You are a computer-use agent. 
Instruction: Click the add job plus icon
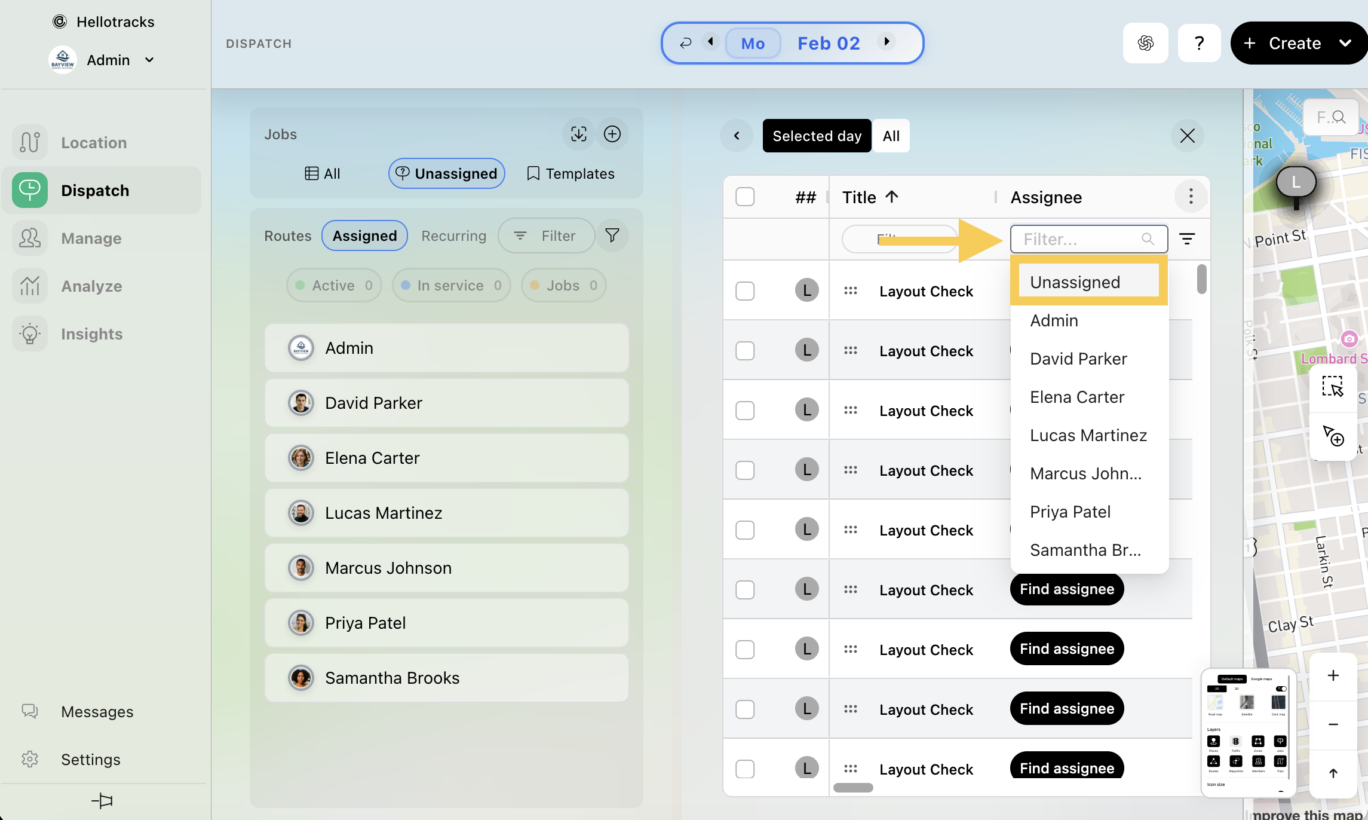612,134
